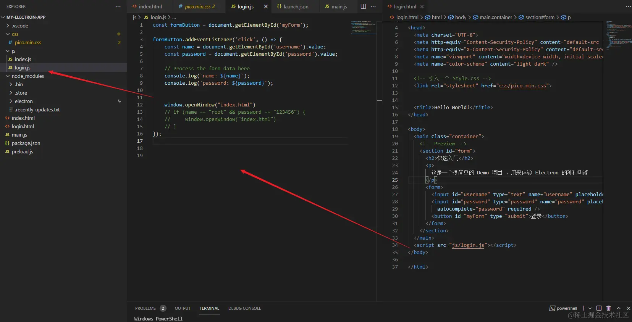Open more actions for the login.html editor group

(x=629, y=6)
